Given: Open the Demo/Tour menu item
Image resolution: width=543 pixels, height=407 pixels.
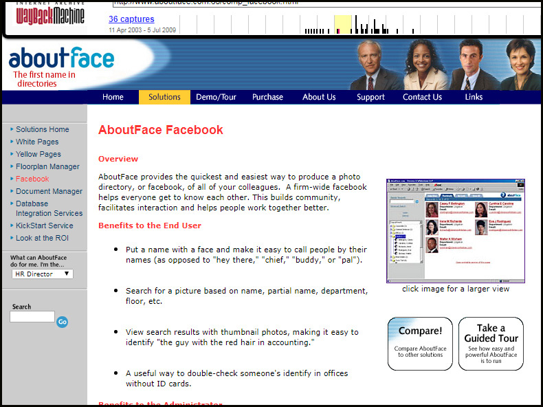Looking at the screenshot, I should click(x=216, y=97).
